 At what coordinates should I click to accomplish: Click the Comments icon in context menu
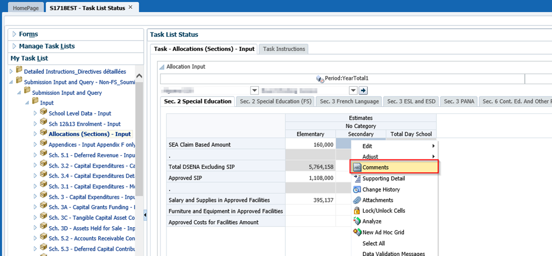point(357,168)
